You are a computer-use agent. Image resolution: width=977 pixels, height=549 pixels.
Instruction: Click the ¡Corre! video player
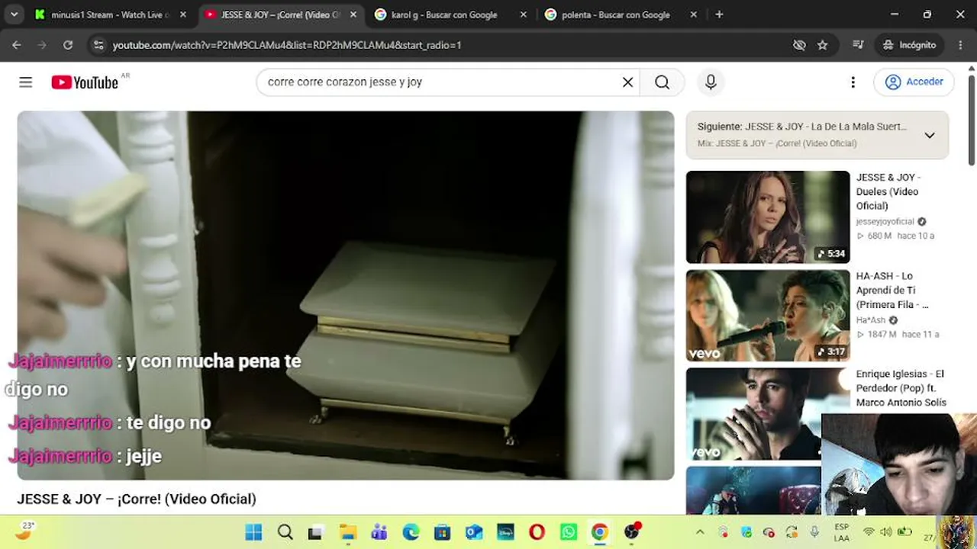coord(346,296)
